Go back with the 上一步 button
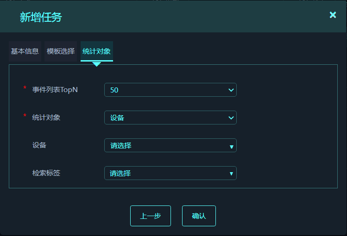This screenshot has height=236, width=347. click(151, 216)
